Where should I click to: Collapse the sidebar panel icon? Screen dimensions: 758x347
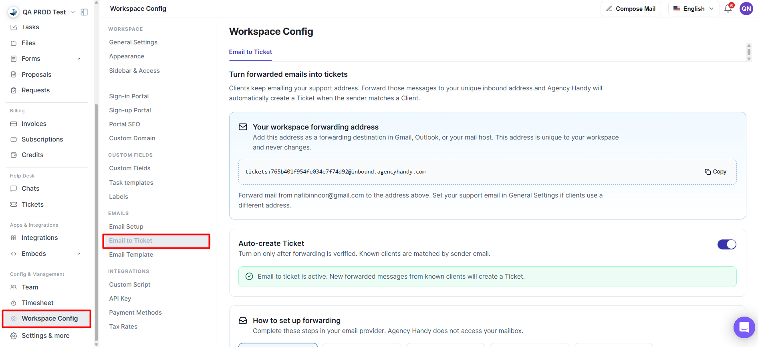84,12
